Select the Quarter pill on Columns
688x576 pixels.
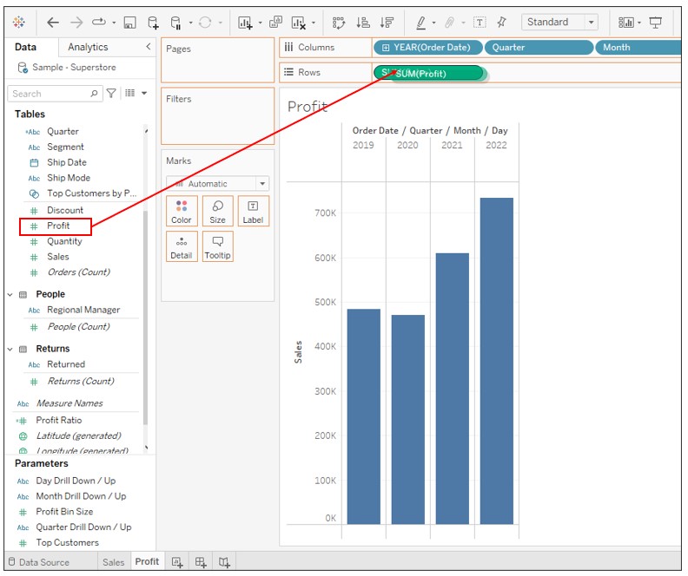539,48
